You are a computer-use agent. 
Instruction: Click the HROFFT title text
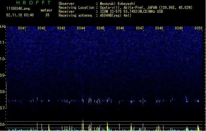coord(33,3)
